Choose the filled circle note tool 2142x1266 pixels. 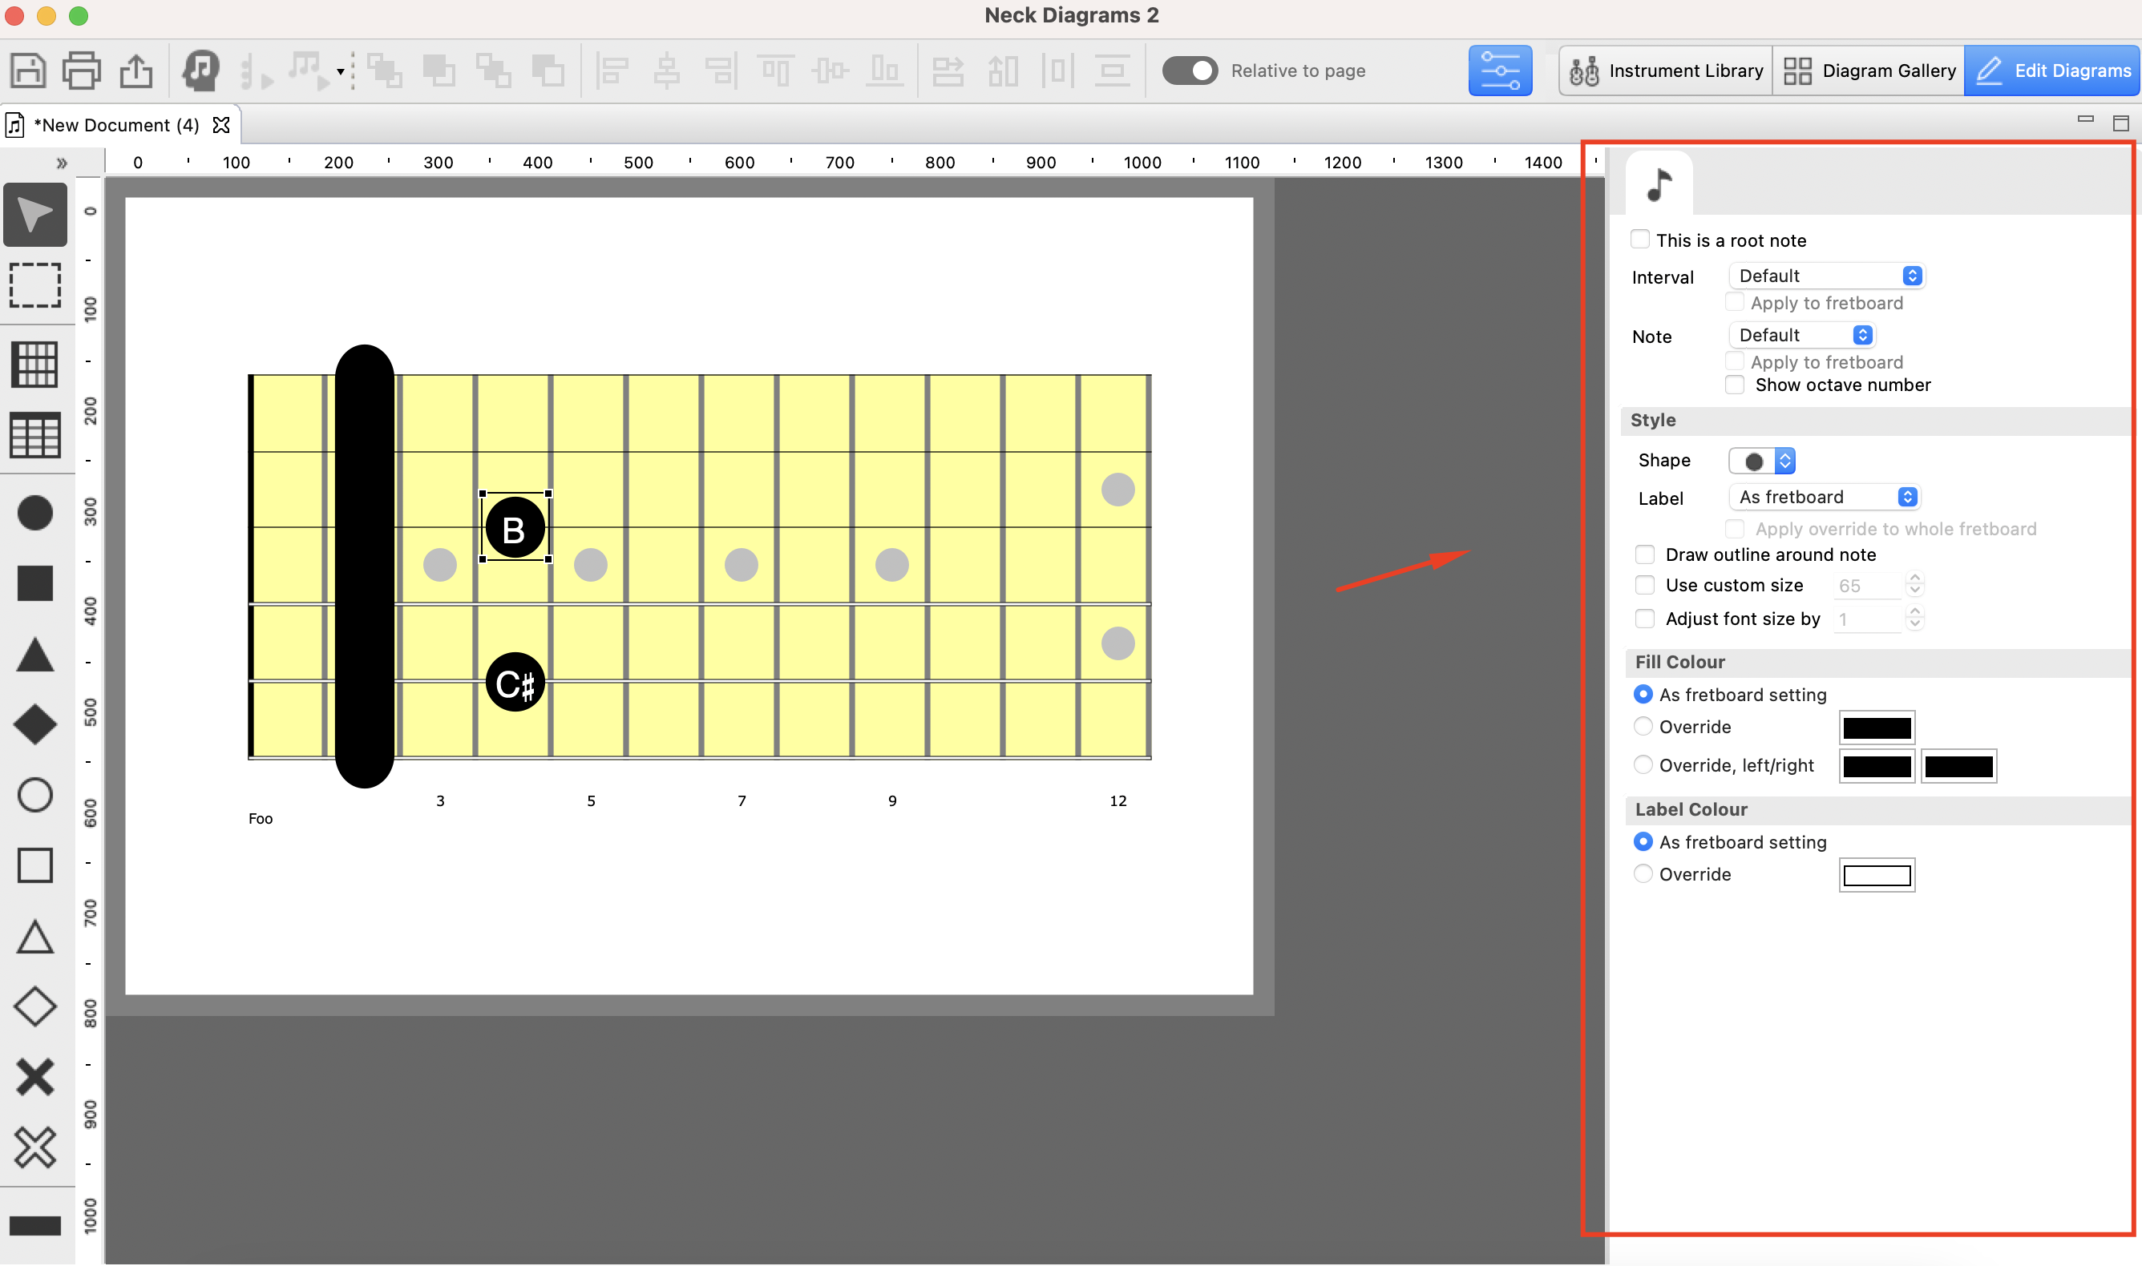[x=35, y=513]
